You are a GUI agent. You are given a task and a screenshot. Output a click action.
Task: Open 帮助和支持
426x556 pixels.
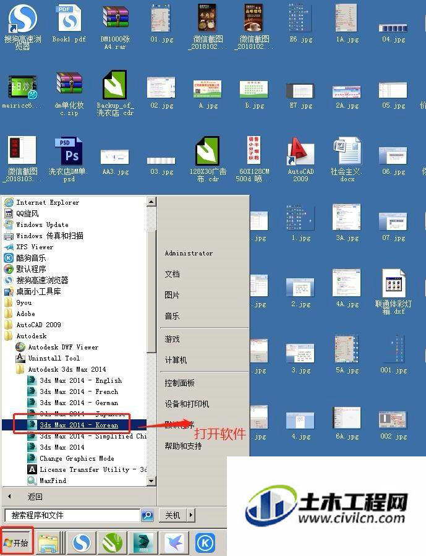click(183, 446)
